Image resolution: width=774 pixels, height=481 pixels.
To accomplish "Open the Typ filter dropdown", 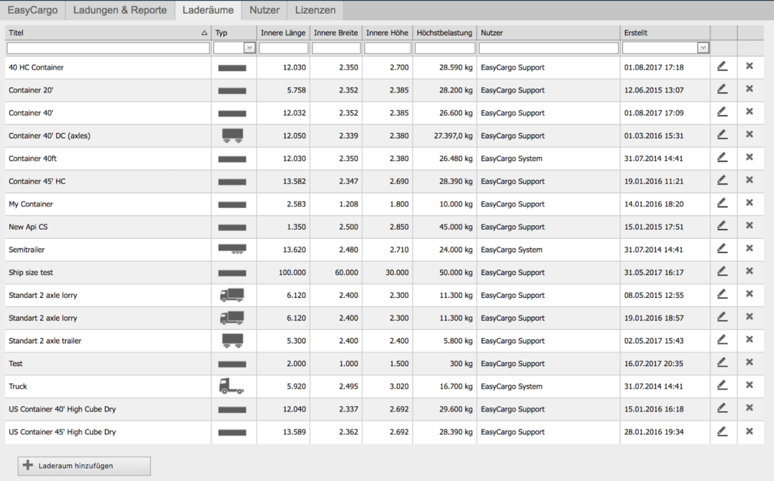I will pos(249,48).
